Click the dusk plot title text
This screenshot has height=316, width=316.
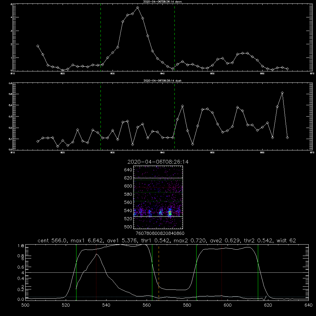tap(162, 81)
